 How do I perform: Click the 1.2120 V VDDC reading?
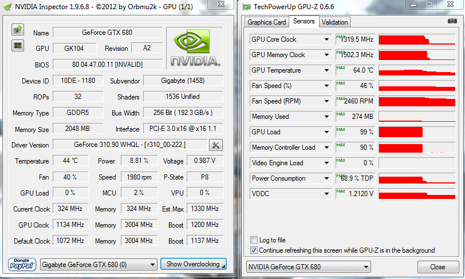point(355,193)
